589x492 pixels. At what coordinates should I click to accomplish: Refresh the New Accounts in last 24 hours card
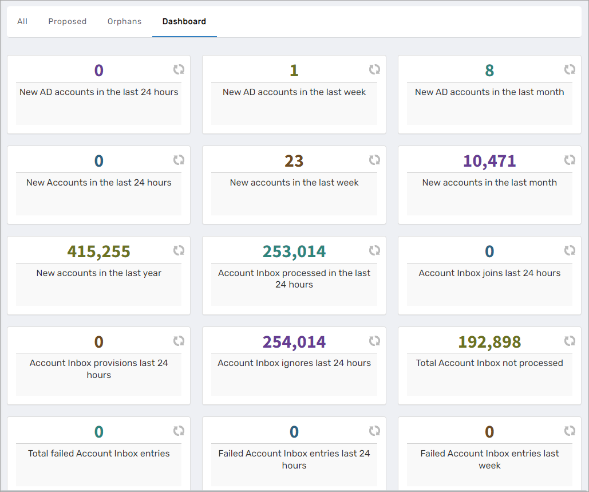point(179,159)
